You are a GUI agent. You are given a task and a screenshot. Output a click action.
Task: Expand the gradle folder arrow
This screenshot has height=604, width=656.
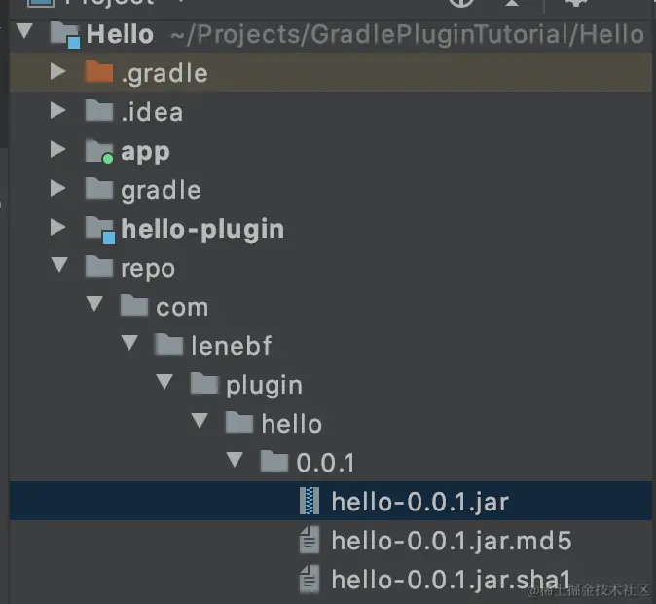coord(57,188)
